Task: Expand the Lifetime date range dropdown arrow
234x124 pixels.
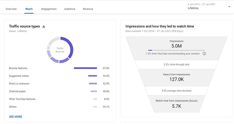Action: tap(229, 6)
